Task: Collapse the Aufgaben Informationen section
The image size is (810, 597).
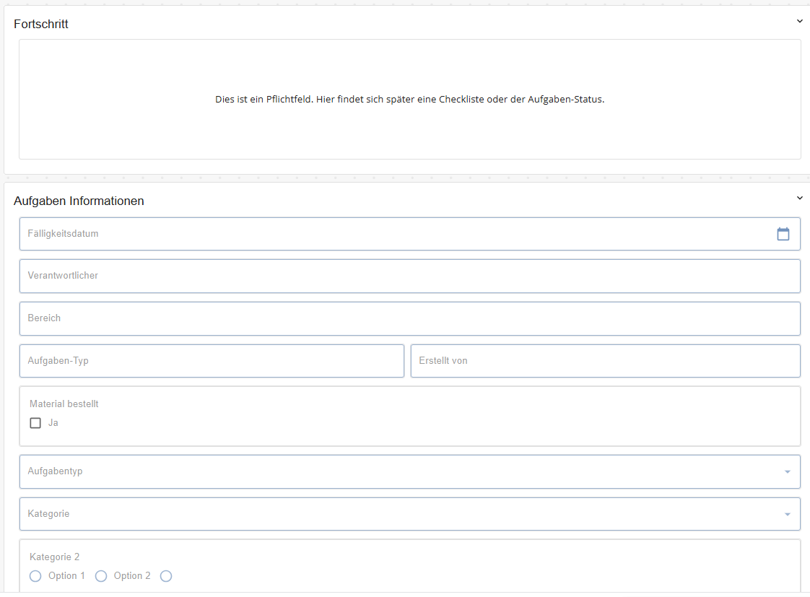Action: [800, 198]
